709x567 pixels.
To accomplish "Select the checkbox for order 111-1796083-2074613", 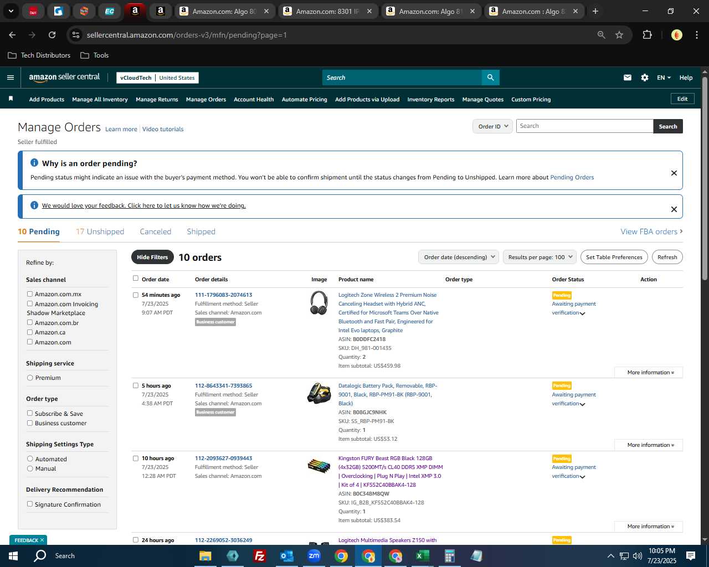I will [136, 295].
